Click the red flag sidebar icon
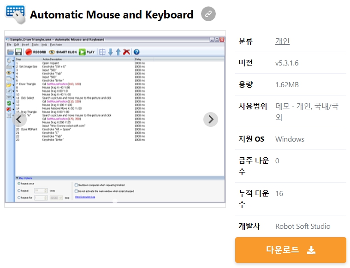Screen dimensions: 350x268 9,109
